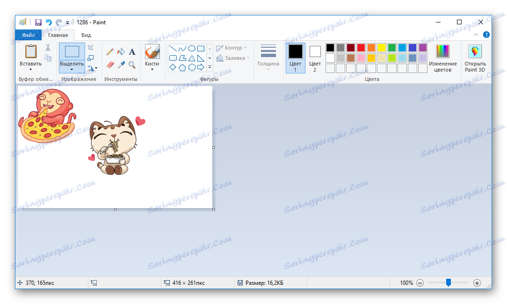Image resolution: width=507 pixels, height=304 pixels.
Task: Select the Color picker eyedropper tool
Action: (121, 65)
